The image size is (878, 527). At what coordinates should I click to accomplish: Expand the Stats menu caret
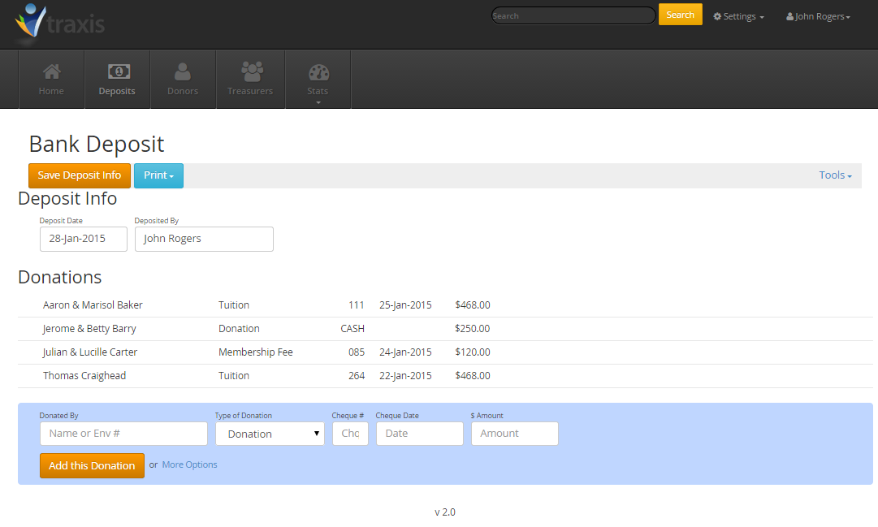coord(318,102)
